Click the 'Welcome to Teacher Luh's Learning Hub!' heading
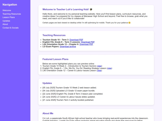This screenshot has width=162, height=121. click(x=67, y=9)
